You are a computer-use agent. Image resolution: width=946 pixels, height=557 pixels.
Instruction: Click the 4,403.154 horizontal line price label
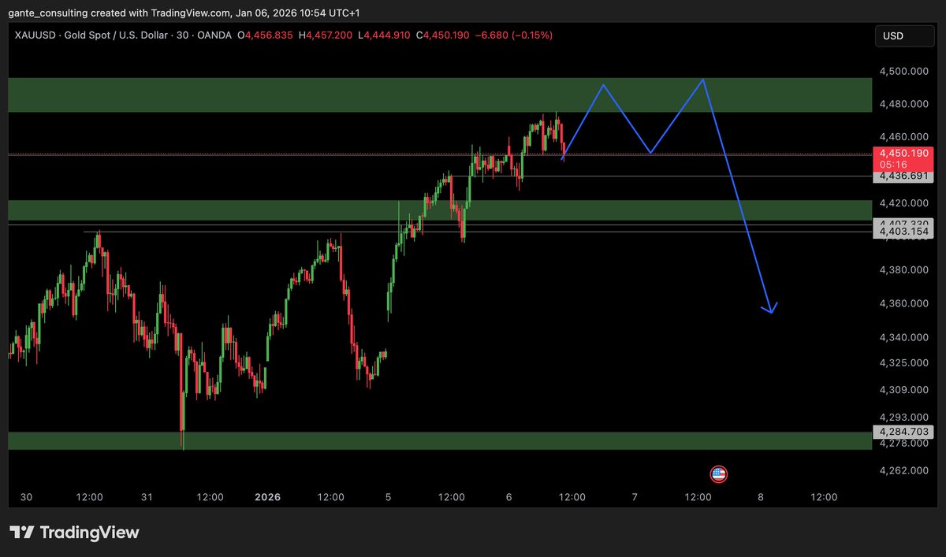(903, 232)
